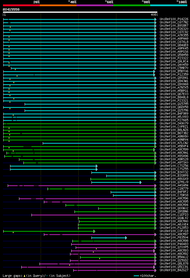Select label UniRef100_P12359
Image resolution: width=190 pixels, height=278 pixels.
pyautogui.click(x=174, y=74)
